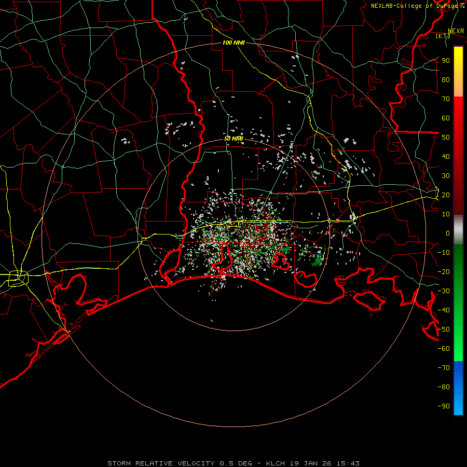Click the 15:43 timestamp in the caption
This screenshot has height=467, width=467.
point(348,463)
